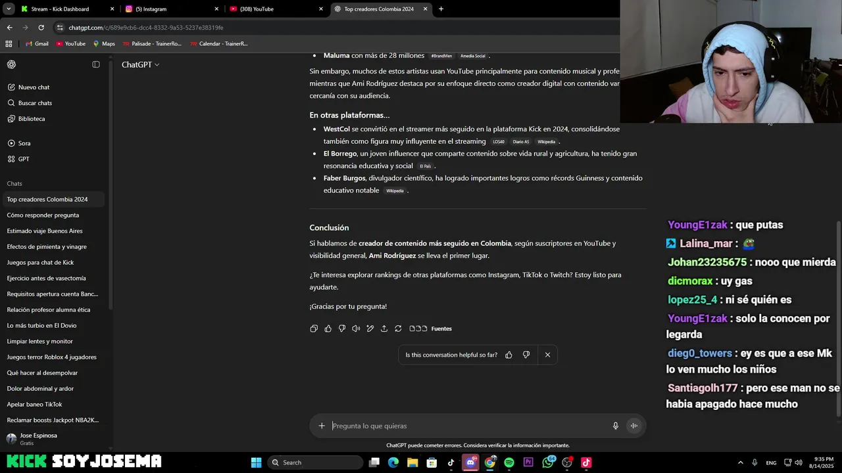
Task: Open Windows Start menu
Action: pos(256,462)
